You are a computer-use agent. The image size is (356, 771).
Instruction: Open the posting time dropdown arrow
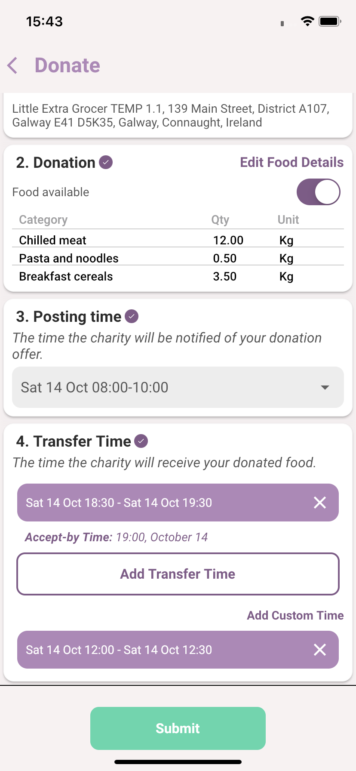pyautogui.click(x=325, y=387)
